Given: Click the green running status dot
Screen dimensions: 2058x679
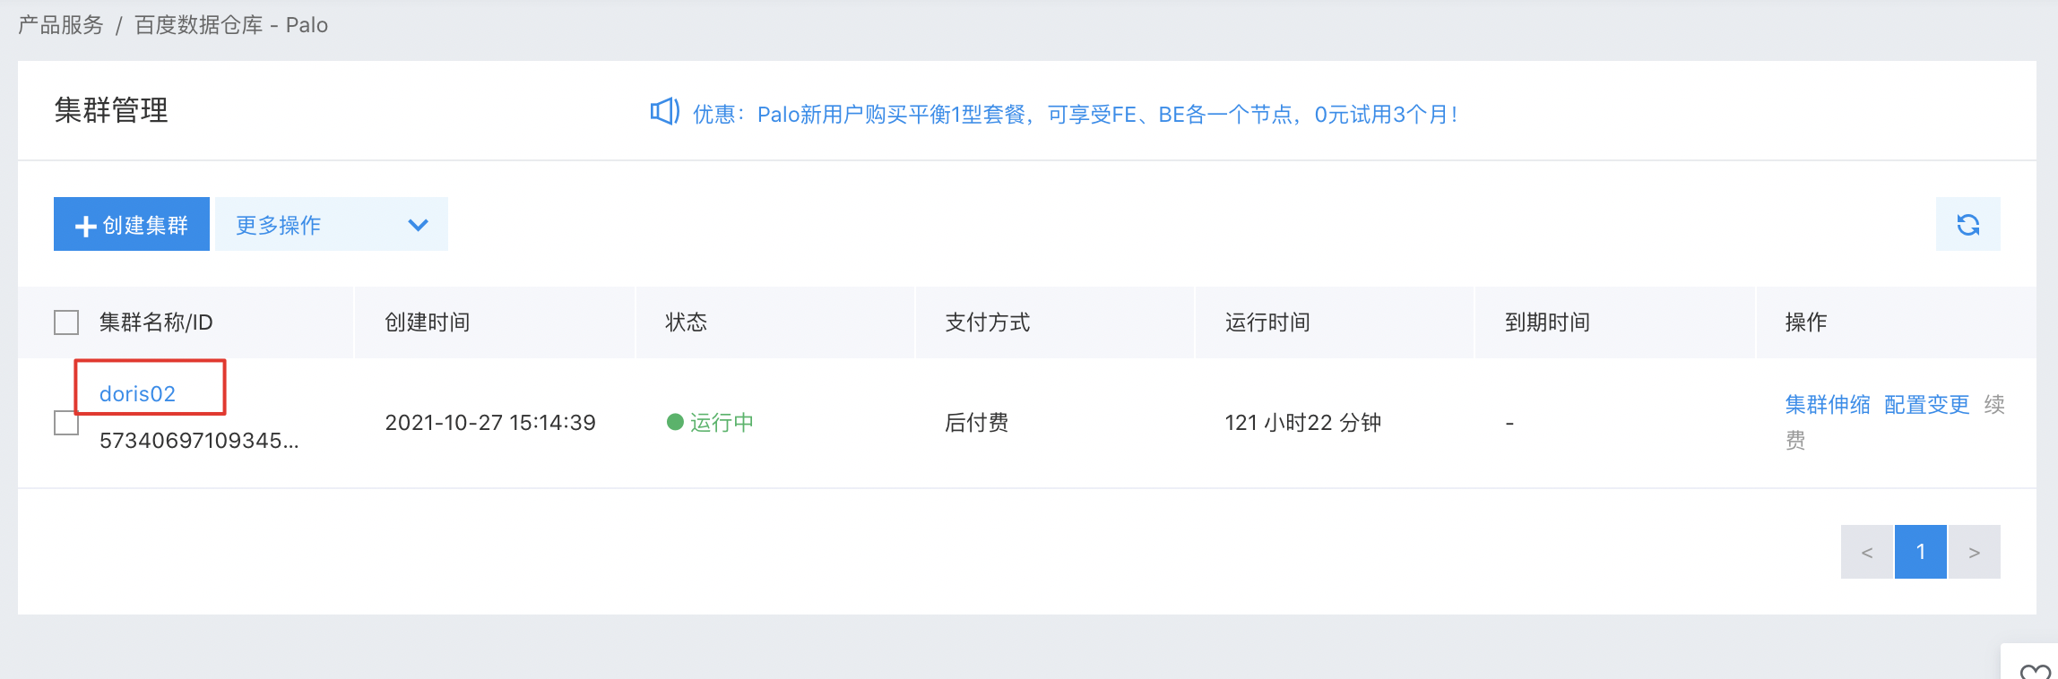Looking at the screenshot, I should pyautogui.click(x=675, y=422).
